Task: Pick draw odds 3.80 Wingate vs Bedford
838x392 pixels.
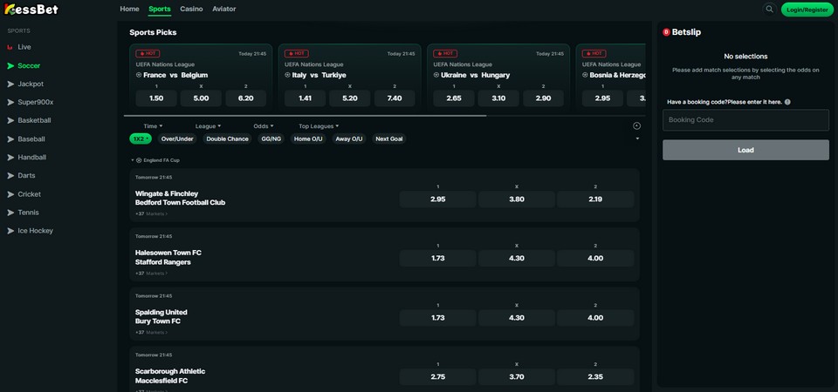Action: point(517,199)
